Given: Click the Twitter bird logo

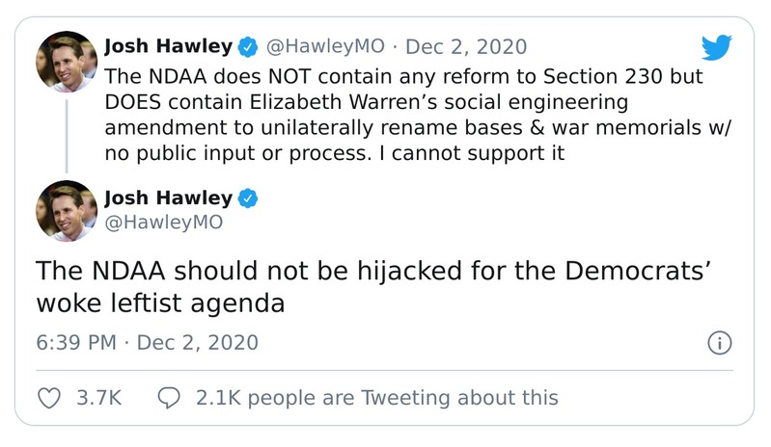Looking at the screenshot, I should tap(716, 47).
